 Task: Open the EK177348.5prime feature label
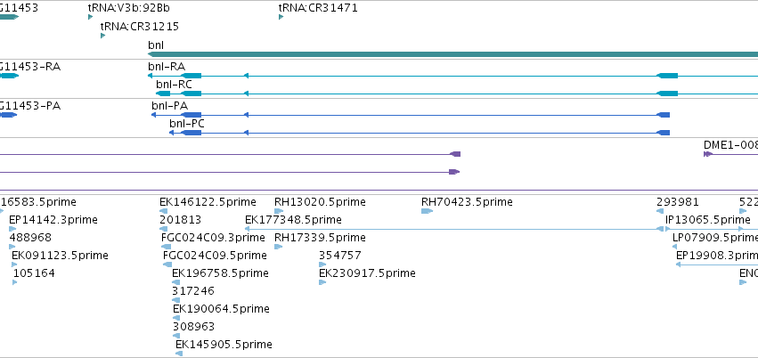pyautogui.click(x=293, y=220)
